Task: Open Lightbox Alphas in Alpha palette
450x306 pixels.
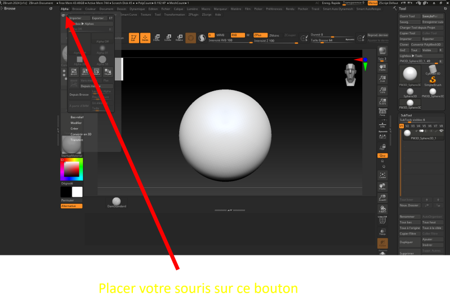Action: click(91, 24)
